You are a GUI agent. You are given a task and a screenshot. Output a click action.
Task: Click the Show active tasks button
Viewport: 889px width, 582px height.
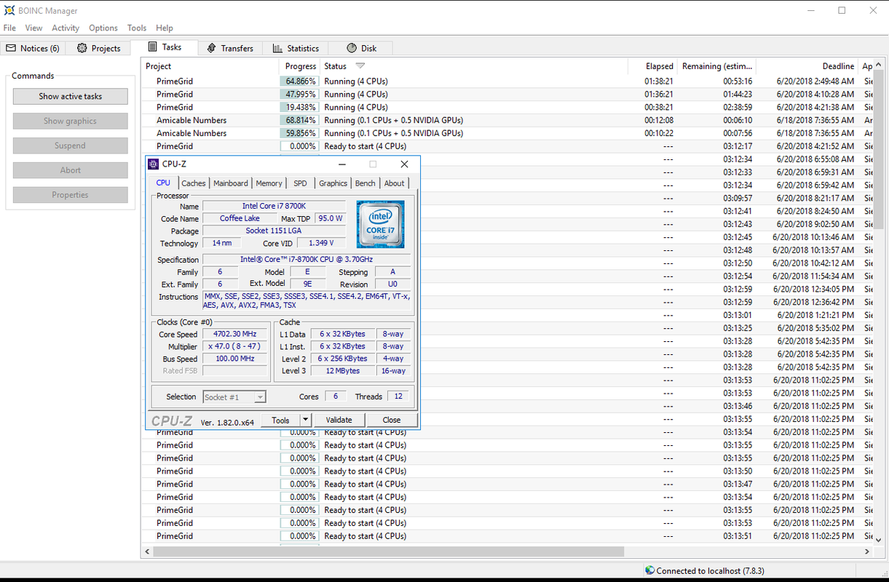(x=71, y=96)
